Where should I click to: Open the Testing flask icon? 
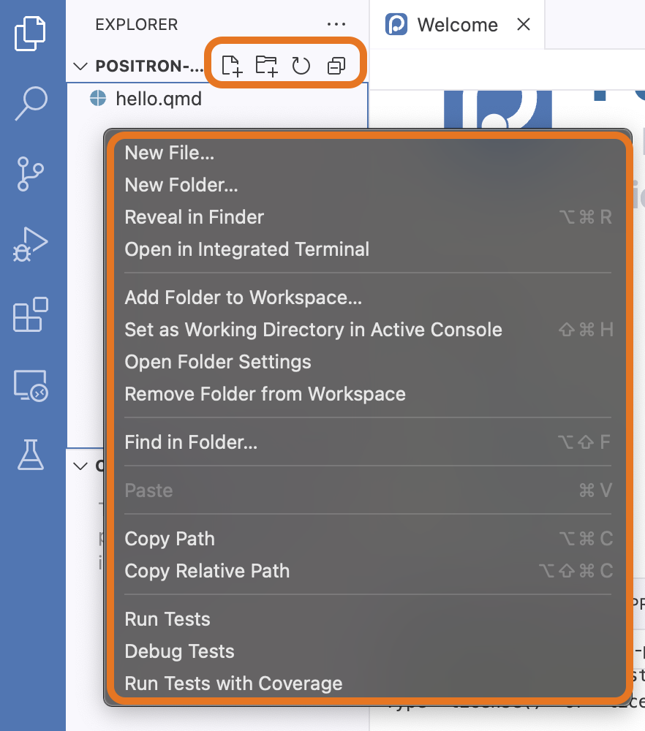(31, 455)
